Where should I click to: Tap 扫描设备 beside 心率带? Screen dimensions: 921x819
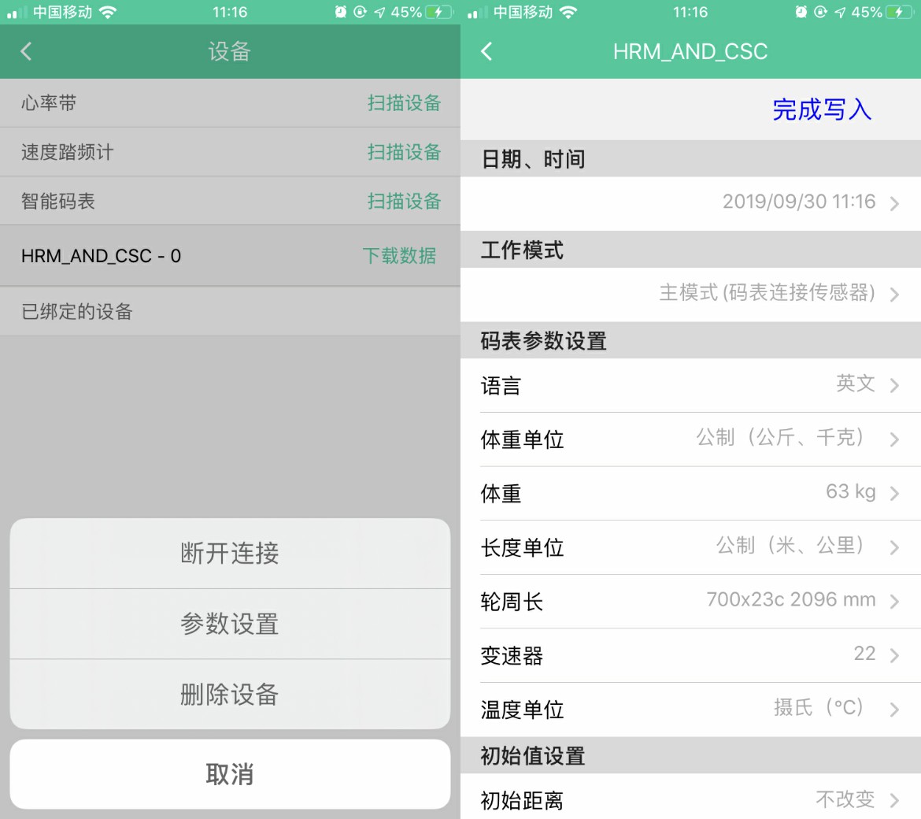point(404,103)
